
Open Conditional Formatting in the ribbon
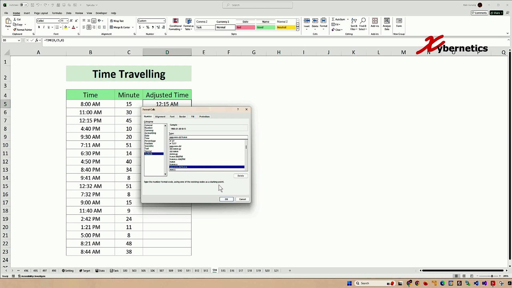coord(175,24)
